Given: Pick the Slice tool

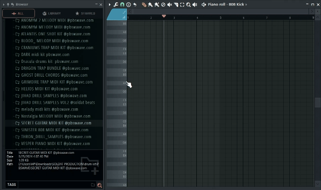Looking at the screenshot, I should 176,5.
